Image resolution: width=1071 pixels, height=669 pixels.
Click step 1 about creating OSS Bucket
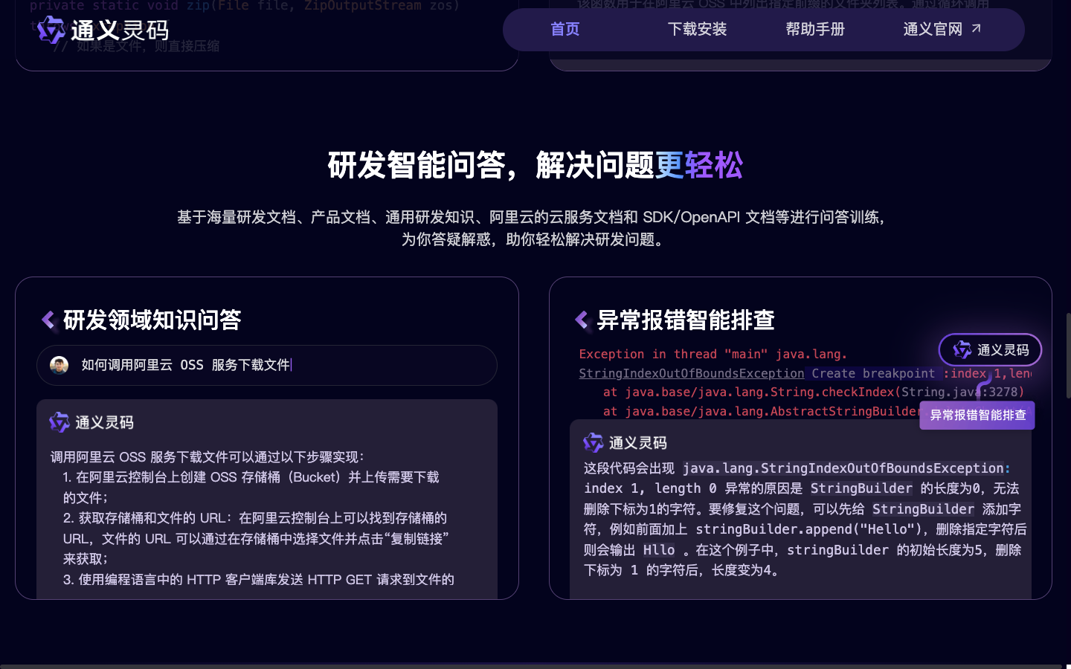[251, 487]
